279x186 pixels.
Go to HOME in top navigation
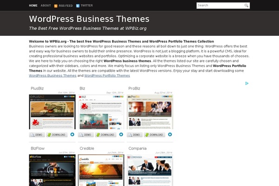(x=33, y=6)
